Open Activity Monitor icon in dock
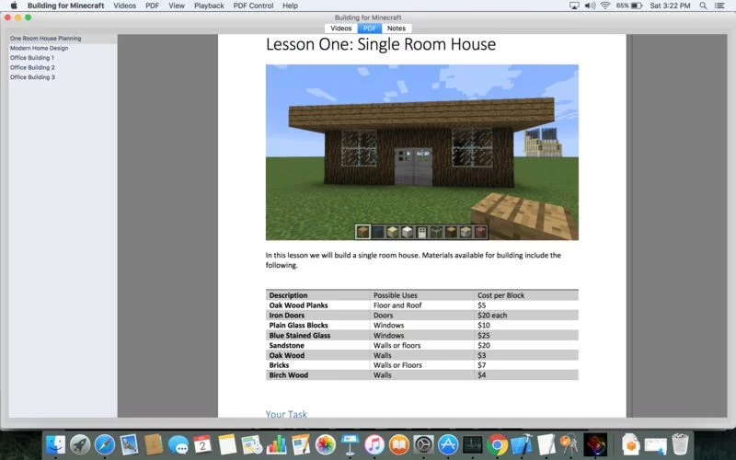Image resolution: width=736 pixels, height=460 pixels. click(472, 444)
